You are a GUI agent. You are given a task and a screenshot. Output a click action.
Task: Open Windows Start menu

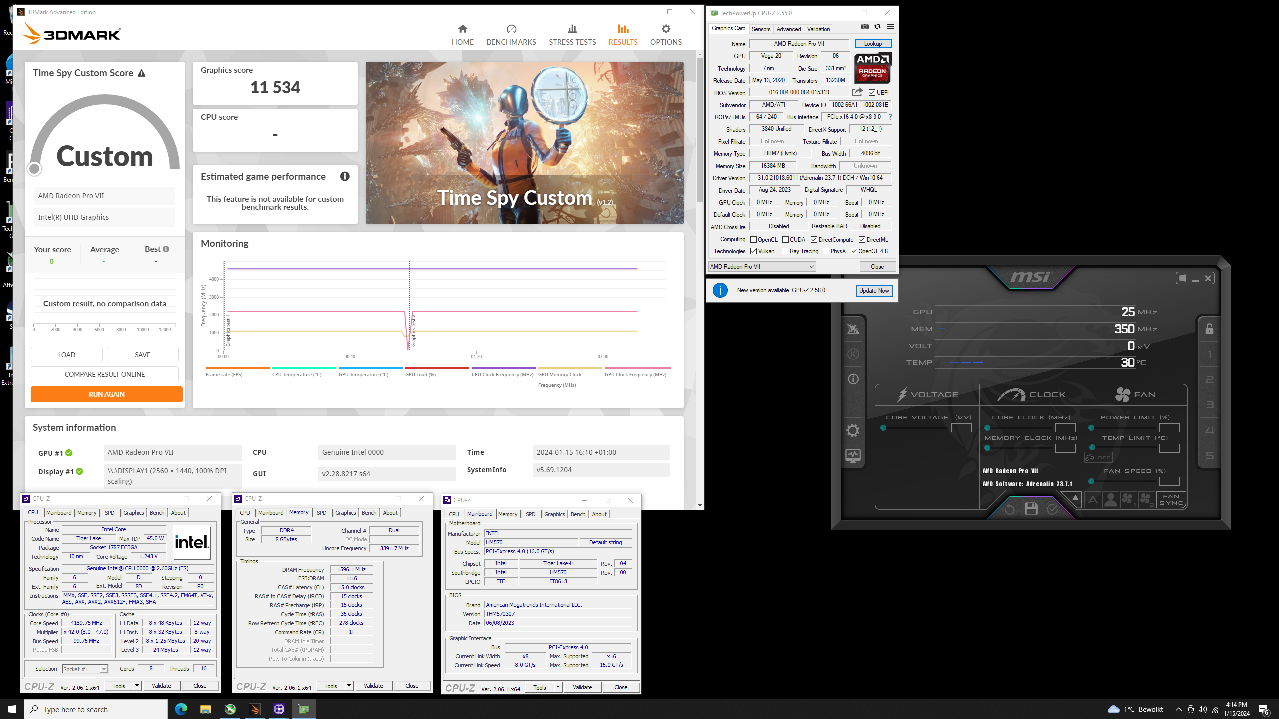coord(12,709)
